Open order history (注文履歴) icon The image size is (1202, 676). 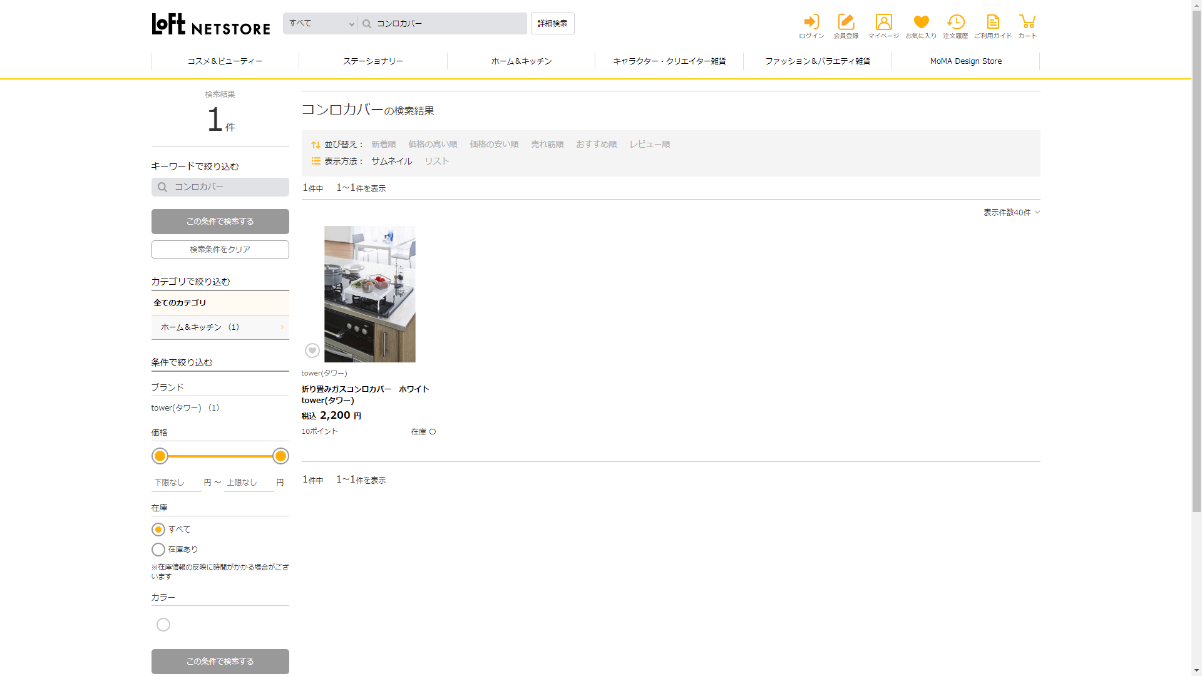tap(955, 23)
